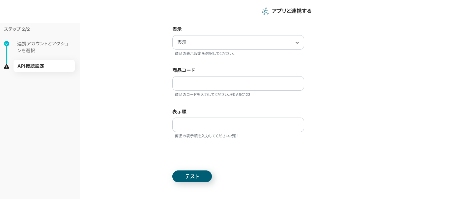The image size is (459, 199).
Task: Click the 表示順 field label
Action: [x=179, y=112]
